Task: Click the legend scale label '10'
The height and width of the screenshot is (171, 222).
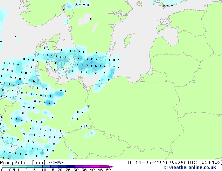Action: (x=44, y=170)
